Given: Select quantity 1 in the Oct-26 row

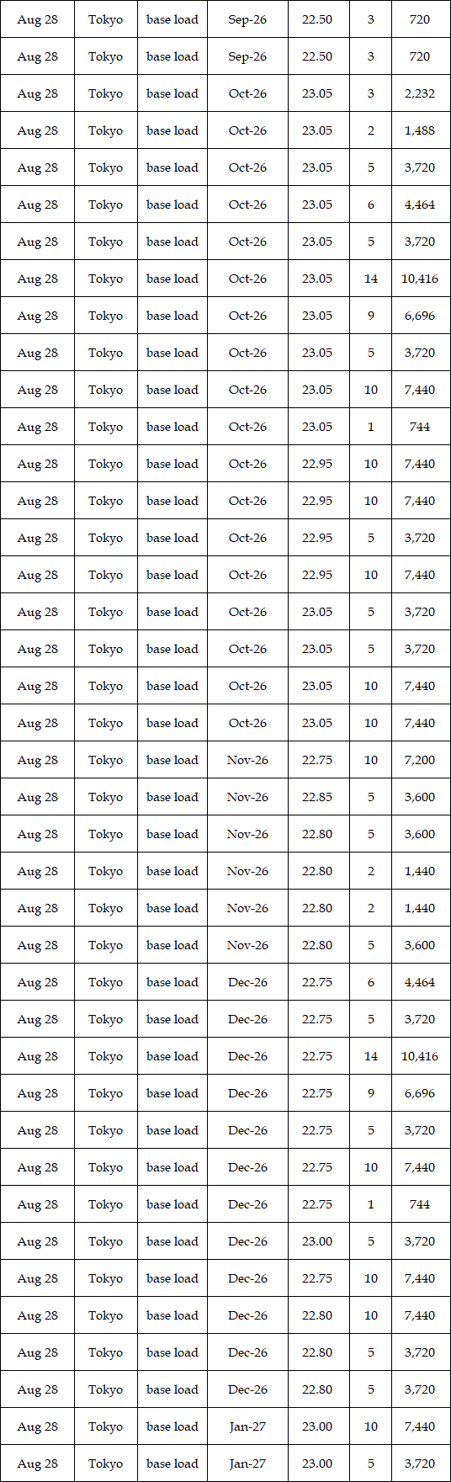Looking at the screenshot, I should pyautogui.click(x=371, y=427).
